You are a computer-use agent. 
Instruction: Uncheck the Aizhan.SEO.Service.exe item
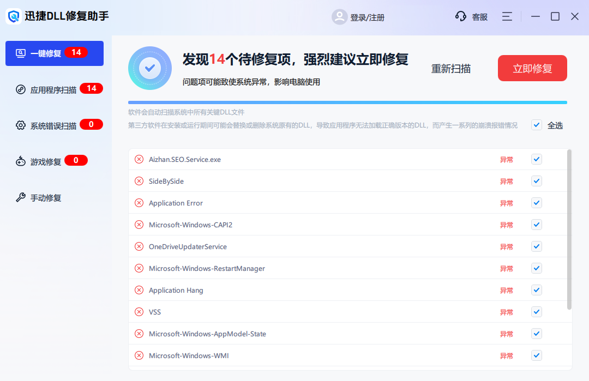[x=536, y=159]
